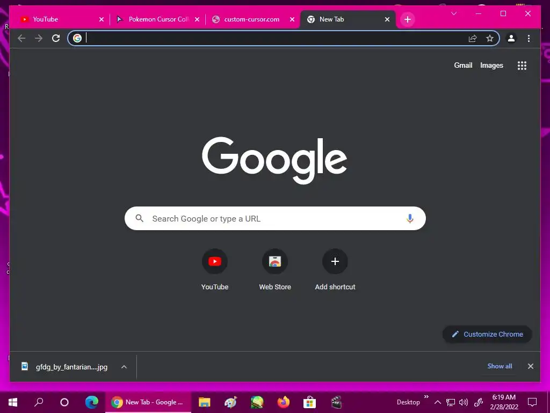Open the YouTube shortcut tile
Screen dimensions: 550x413
pos(215,269)
